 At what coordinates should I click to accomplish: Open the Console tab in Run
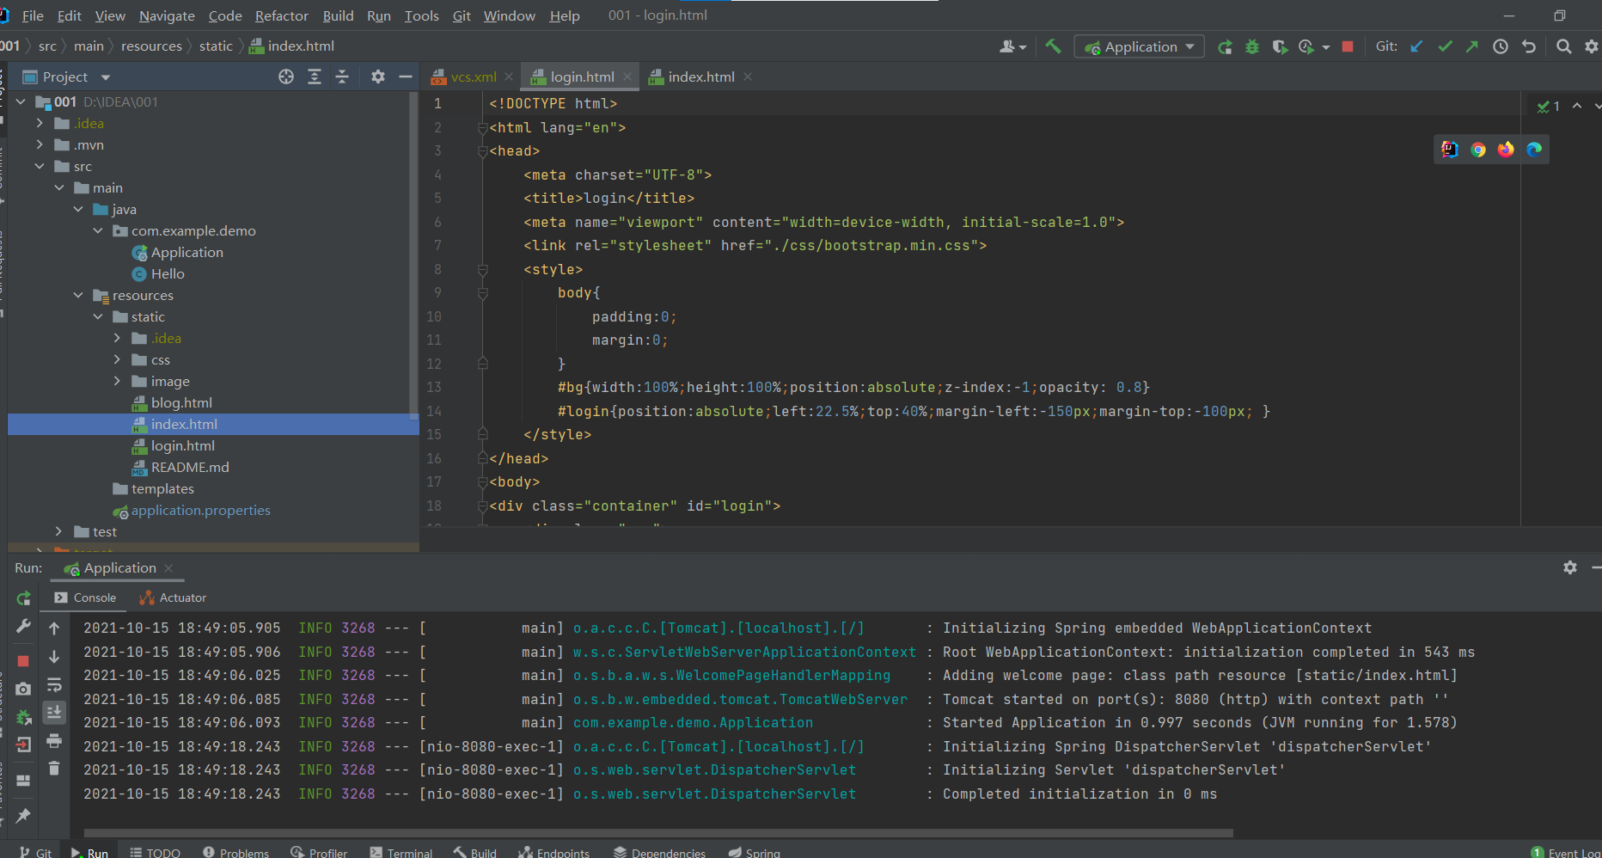[x=85, y=598]
